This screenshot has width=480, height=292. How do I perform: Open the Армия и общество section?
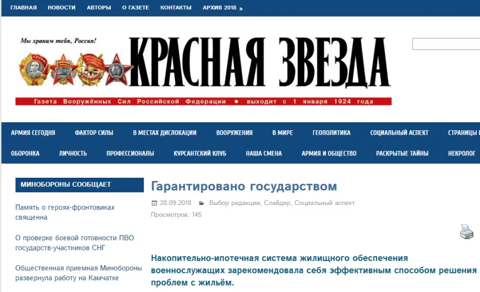tap(329, 153)
